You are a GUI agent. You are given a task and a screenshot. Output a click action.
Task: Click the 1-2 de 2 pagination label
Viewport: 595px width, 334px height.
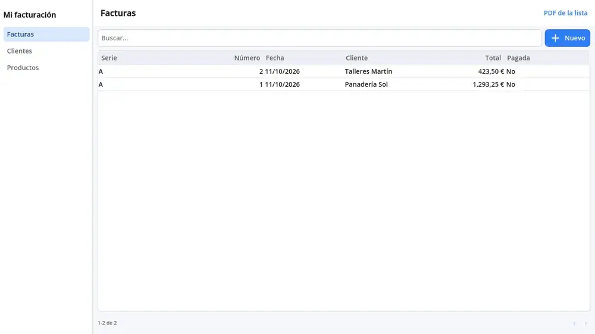107,323
